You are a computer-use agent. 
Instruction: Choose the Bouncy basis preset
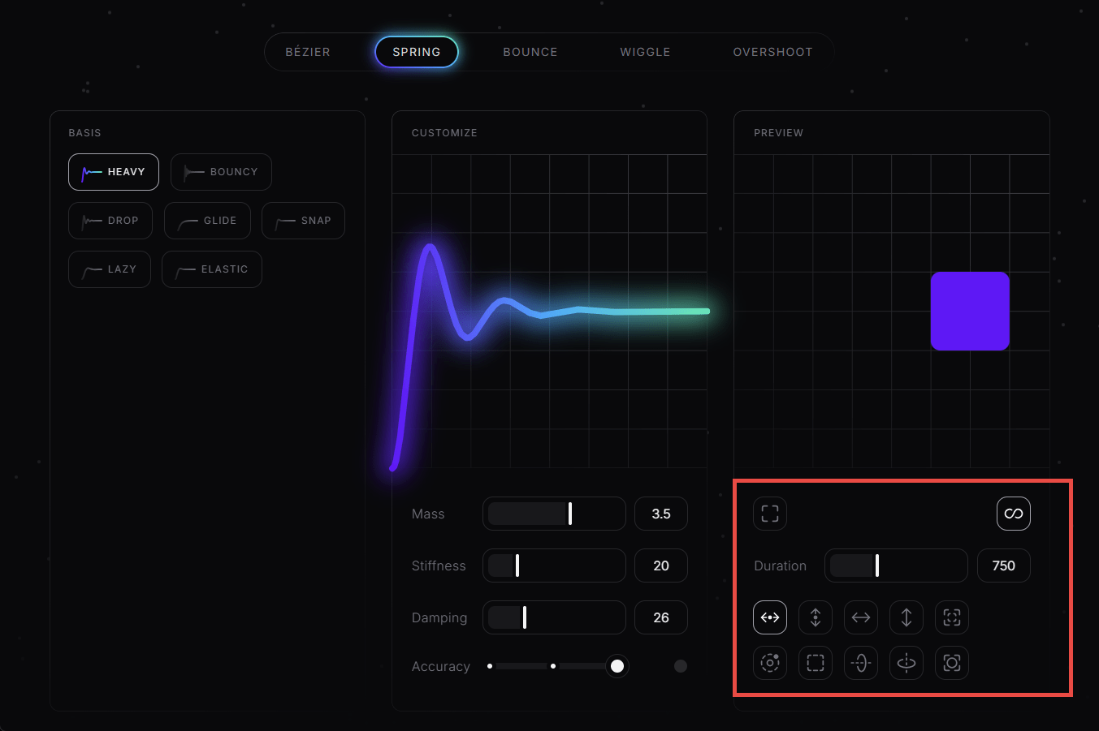[x=221, y=172]
